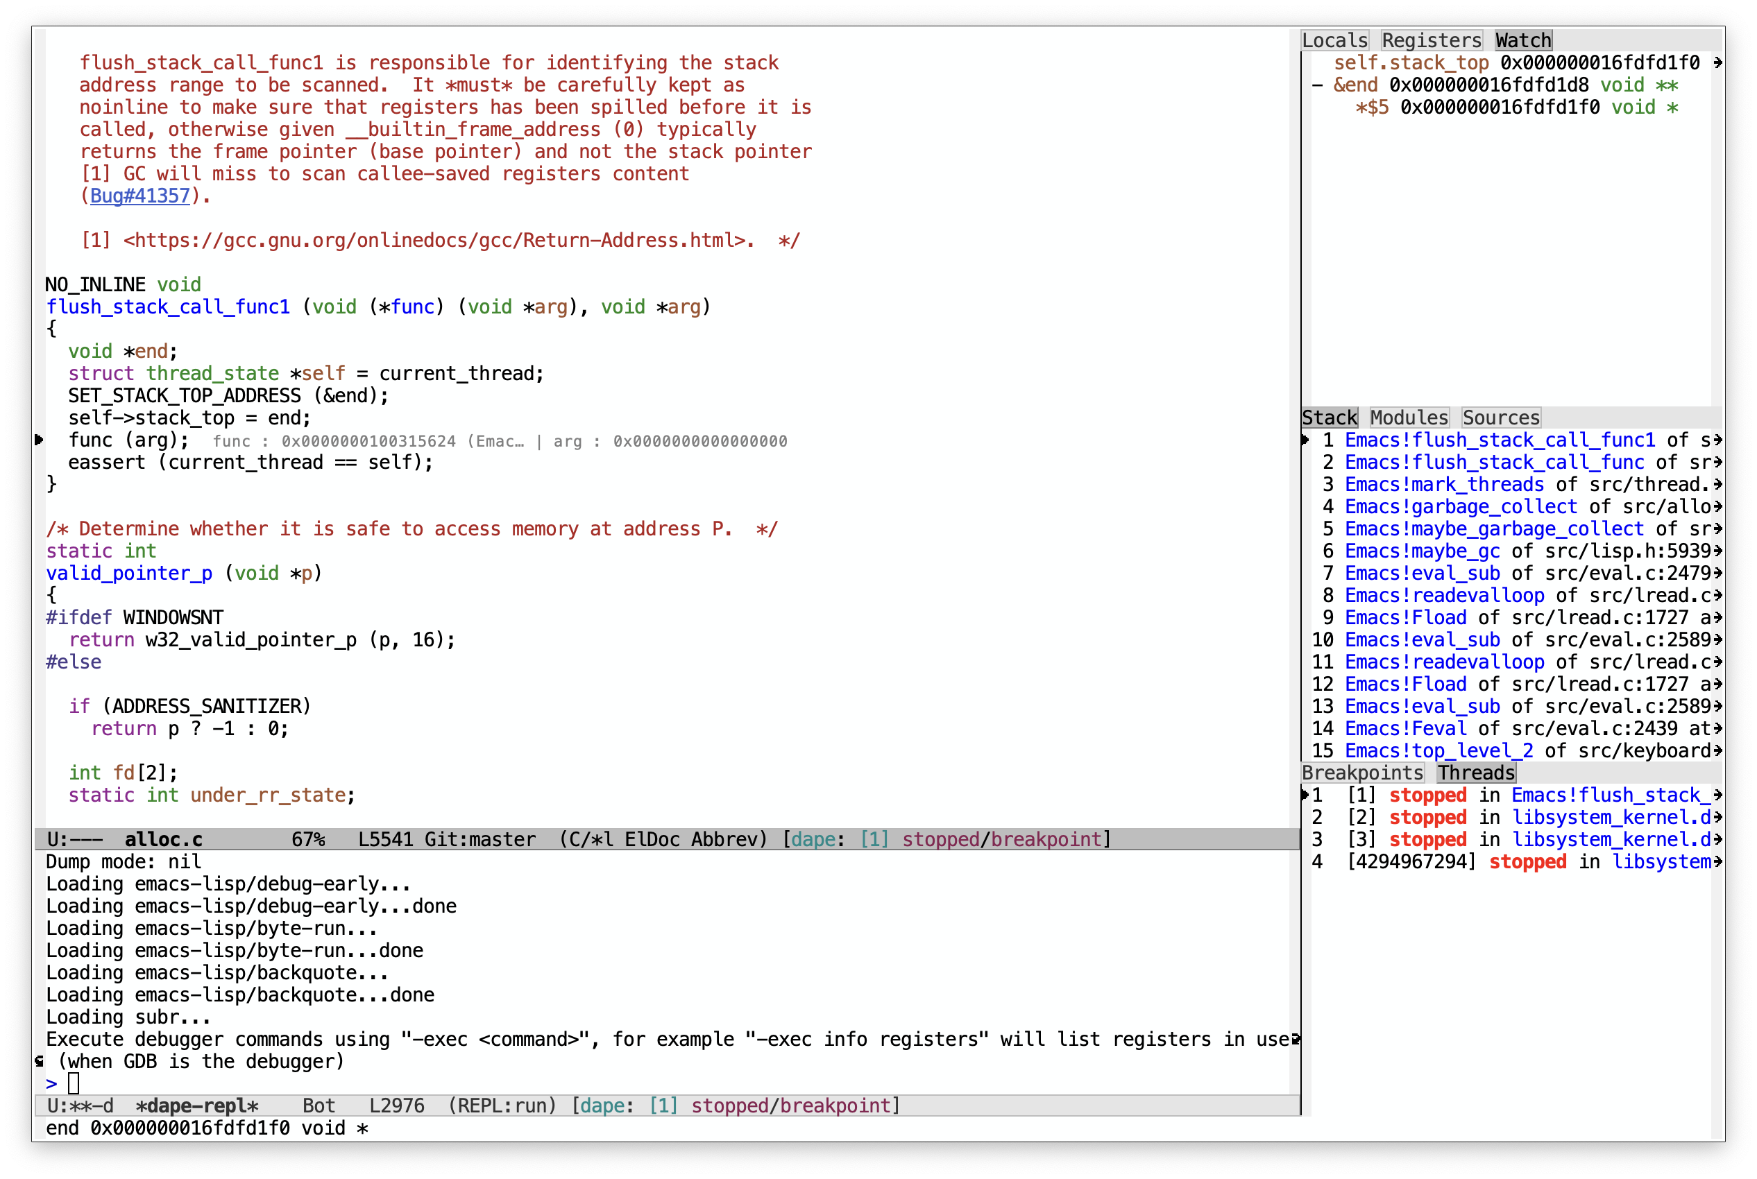Open the Bug#41357 link
Viewport: 1757px width, 1179px height.
tap(140, 196)
